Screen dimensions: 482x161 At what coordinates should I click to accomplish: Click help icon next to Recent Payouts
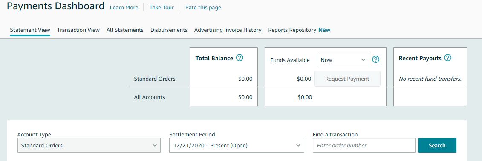point(448,58)
